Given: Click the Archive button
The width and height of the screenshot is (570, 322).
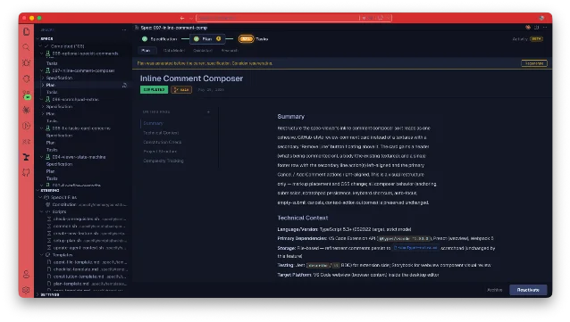Looking at the screenshot, I should [x=494, y=290].
